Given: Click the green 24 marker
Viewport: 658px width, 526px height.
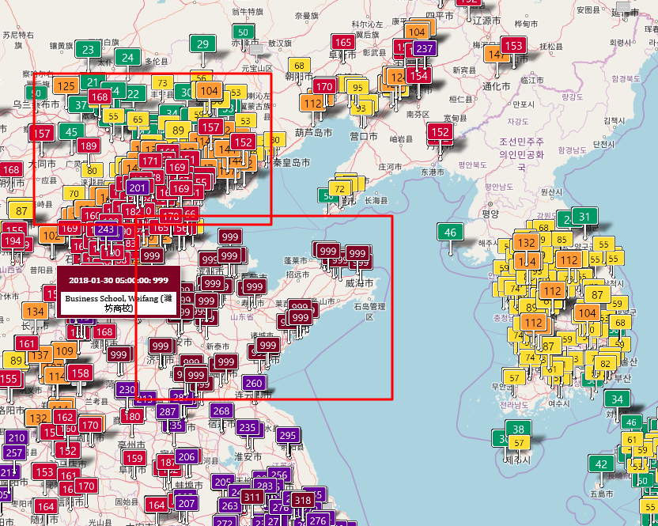Looking at the screenshot, I should click(x=127, y=57).
